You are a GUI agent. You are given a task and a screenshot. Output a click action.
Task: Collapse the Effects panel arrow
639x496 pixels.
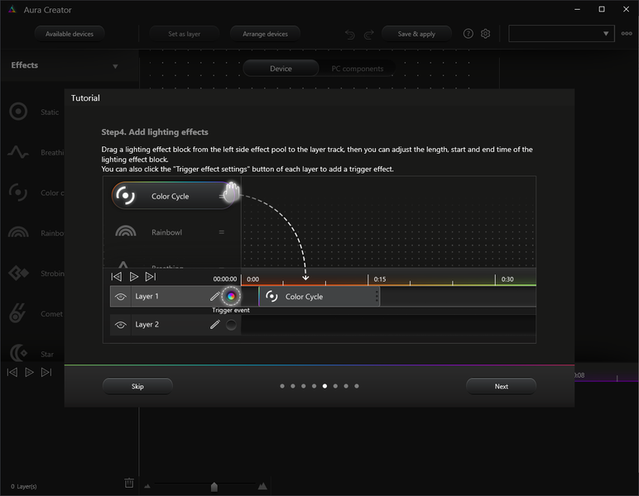pos(115,66)
